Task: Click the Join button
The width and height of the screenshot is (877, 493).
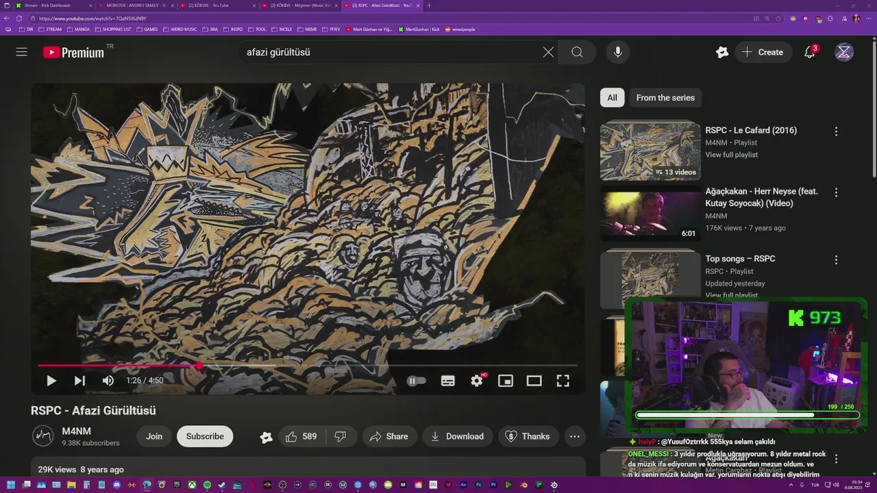Action: [154, 436]
